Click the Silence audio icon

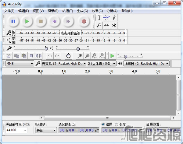(x=39, y=56)
